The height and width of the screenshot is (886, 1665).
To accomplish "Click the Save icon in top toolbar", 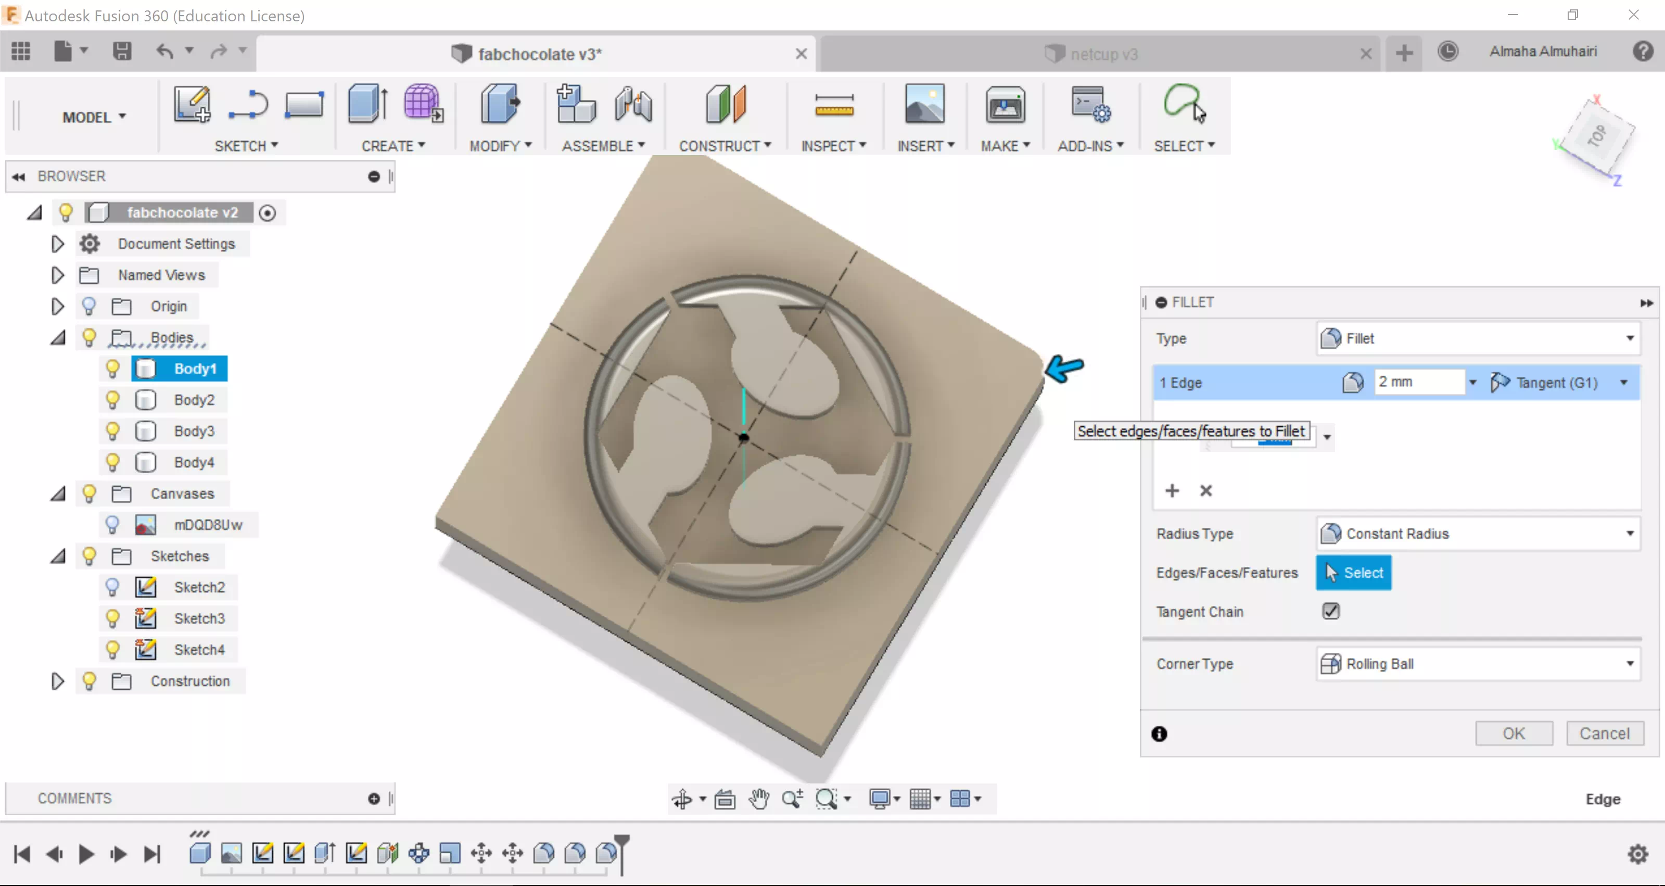I will tap(121, 52).
